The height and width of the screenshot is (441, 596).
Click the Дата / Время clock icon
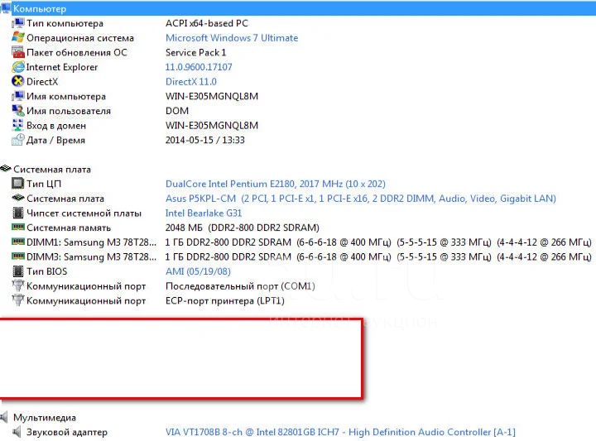[x=18, y=140]
